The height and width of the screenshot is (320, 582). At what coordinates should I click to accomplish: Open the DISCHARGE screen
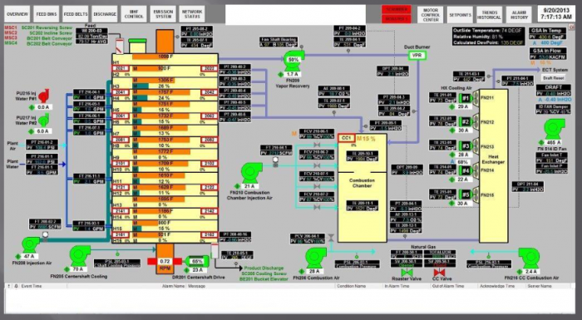[105, 14]
